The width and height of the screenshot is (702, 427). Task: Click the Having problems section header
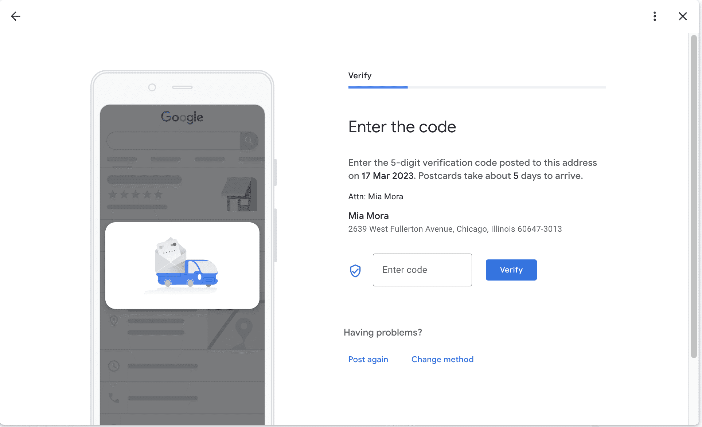click(383, 332)
